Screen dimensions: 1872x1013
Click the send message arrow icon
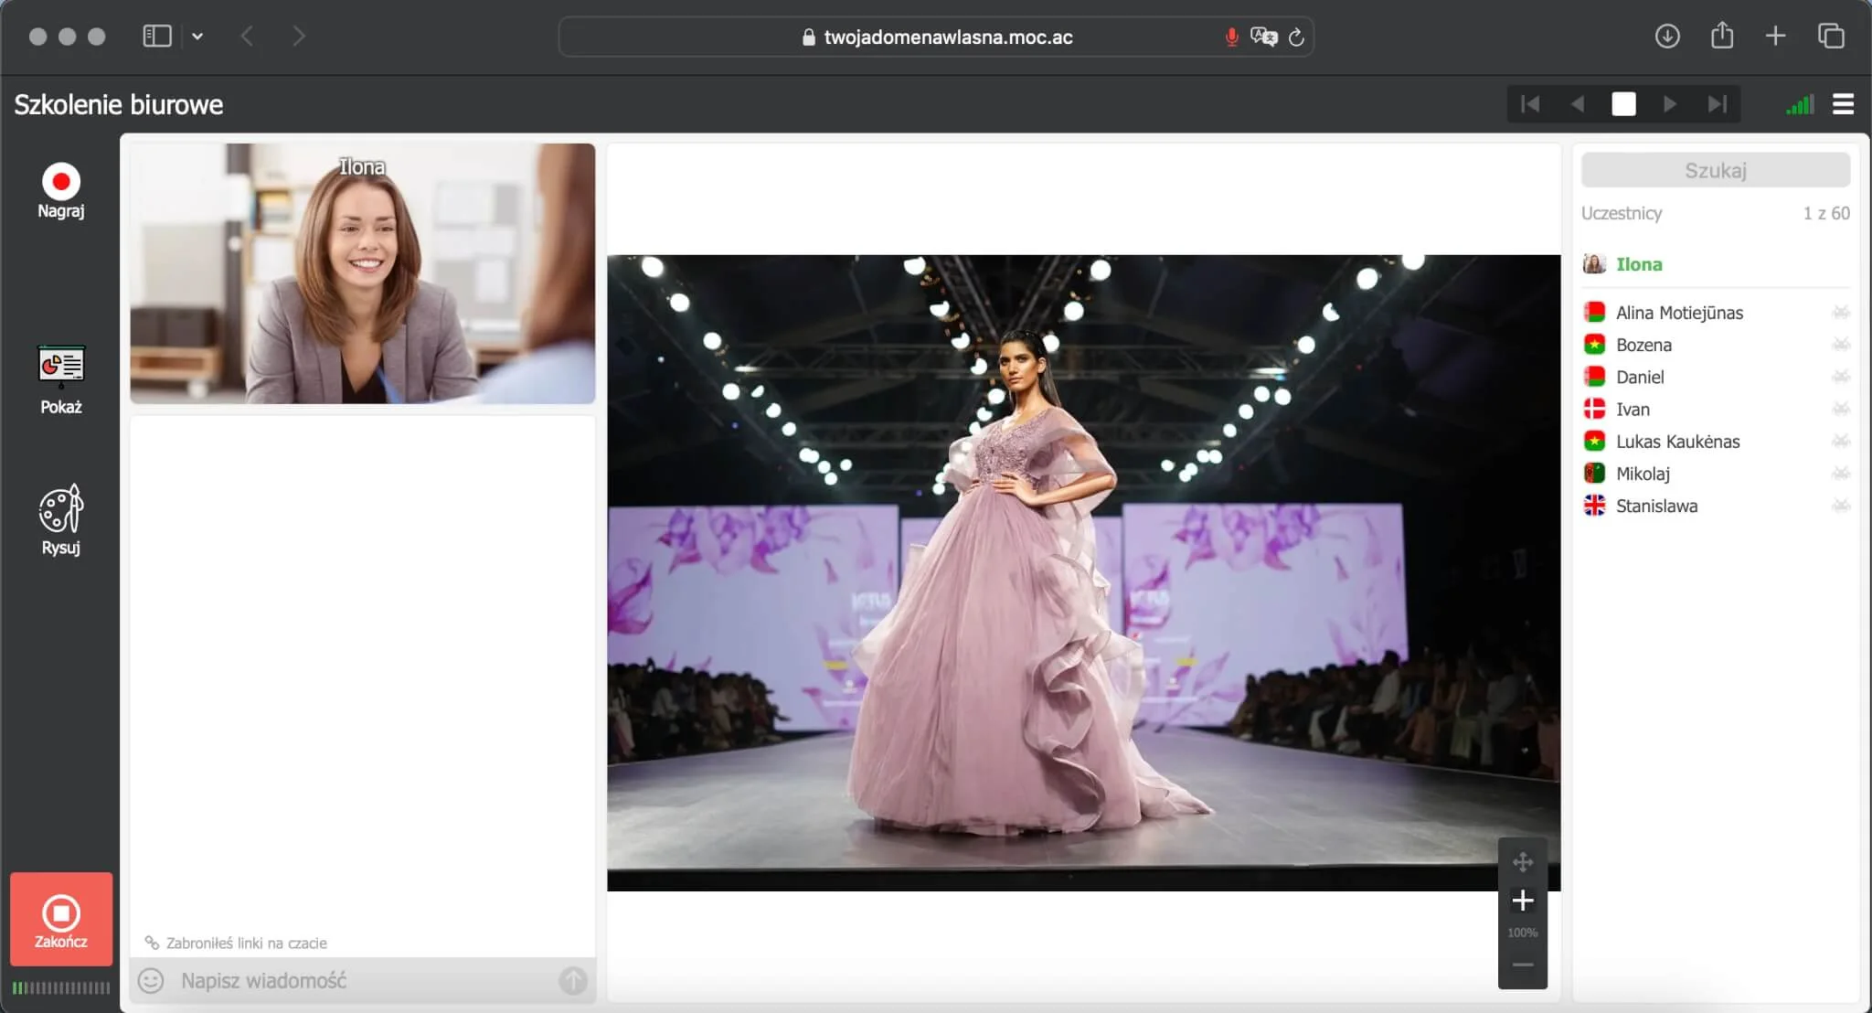tap(573, 981)
